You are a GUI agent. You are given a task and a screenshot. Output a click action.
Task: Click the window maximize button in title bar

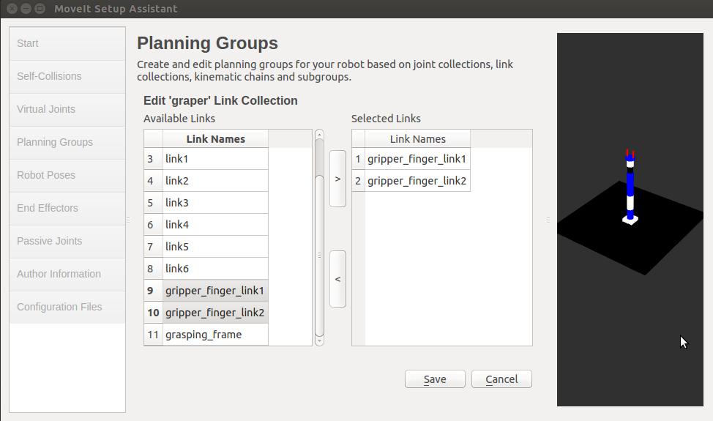(x=40, y=9)
